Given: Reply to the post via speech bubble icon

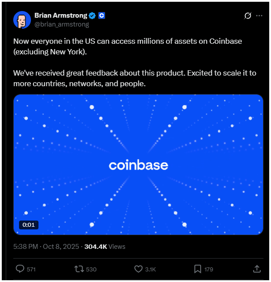Looking at the screenshot, I should tap(20, 269).
